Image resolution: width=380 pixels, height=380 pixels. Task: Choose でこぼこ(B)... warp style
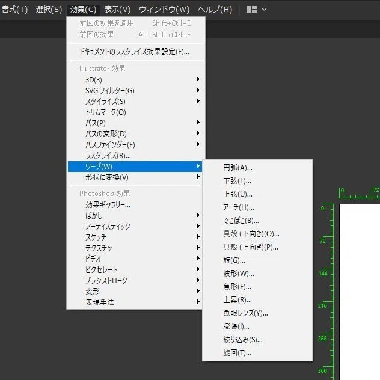[257, 221]
